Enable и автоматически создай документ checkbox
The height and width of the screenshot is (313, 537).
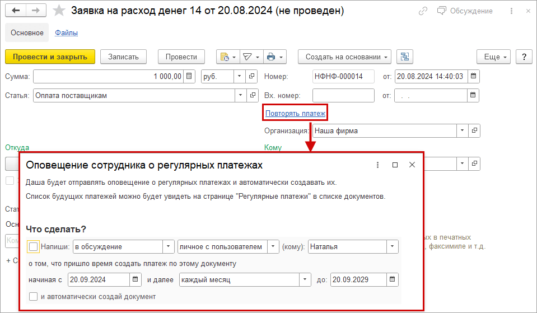pos(33,297)
